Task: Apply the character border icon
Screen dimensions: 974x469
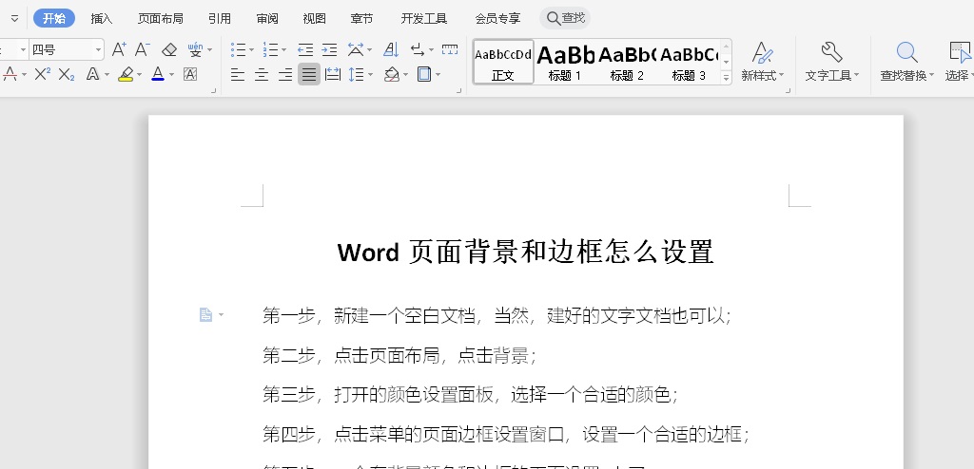Action: point(189,74)
